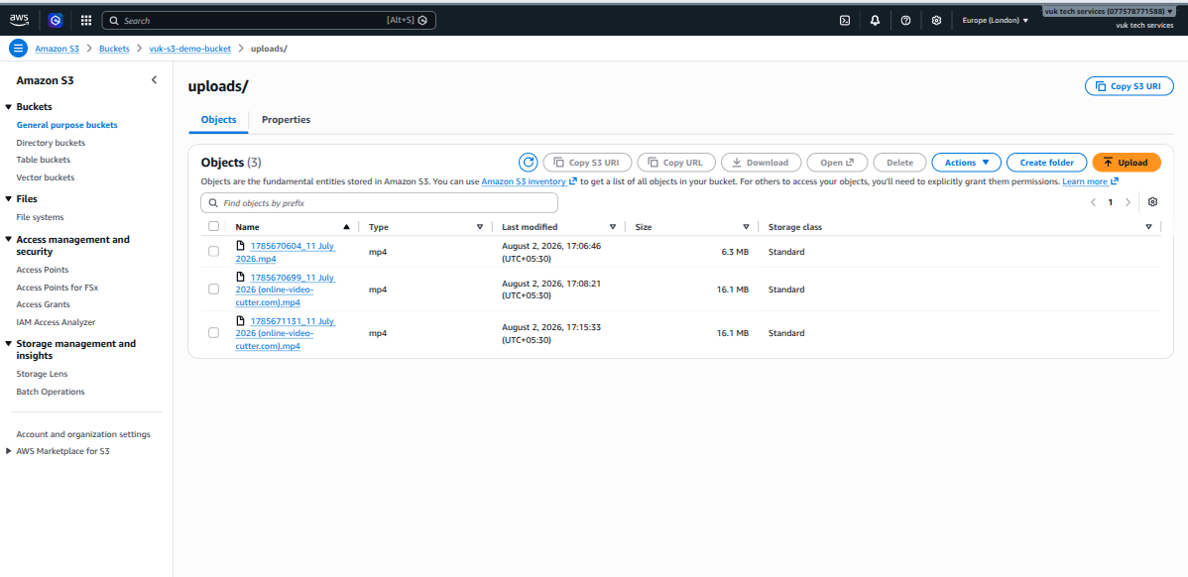The height and width of the screenshot is (577, 1188).
Task: Open the settings gear in top header
Action: [936, 21]
